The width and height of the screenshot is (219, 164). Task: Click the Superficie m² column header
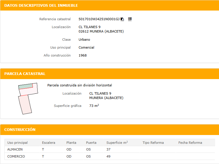(x=117, y=143)
